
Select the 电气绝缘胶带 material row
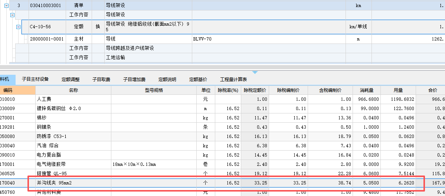tap(222, 164)
